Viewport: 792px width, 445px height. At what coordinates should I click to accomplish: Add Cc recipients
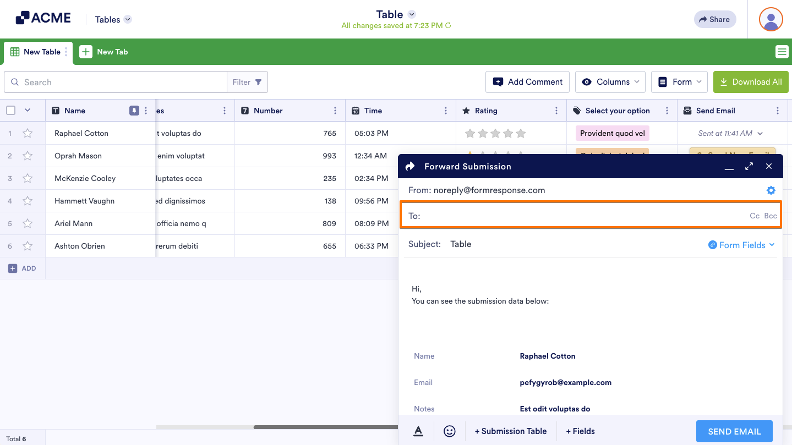[x=755, y=216]
